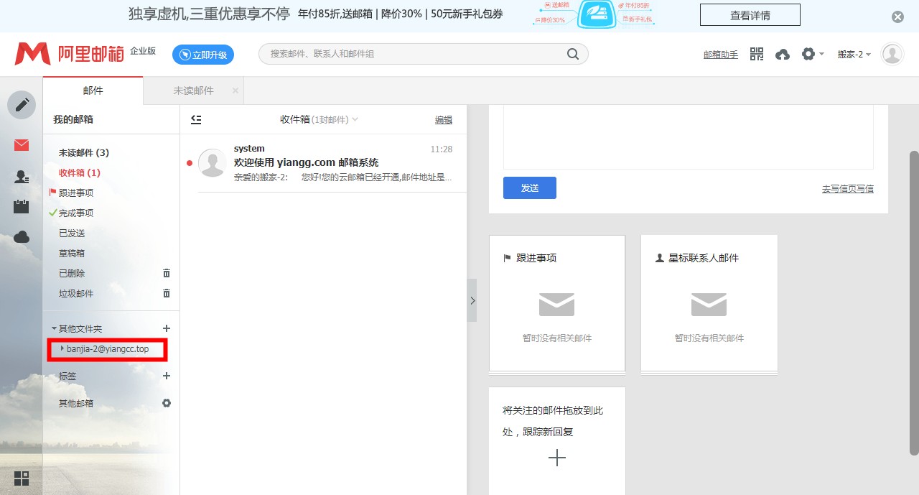Open 收件箱 (1) folder
The width and height of the screenshot is (919, 495).
(80, 172)
